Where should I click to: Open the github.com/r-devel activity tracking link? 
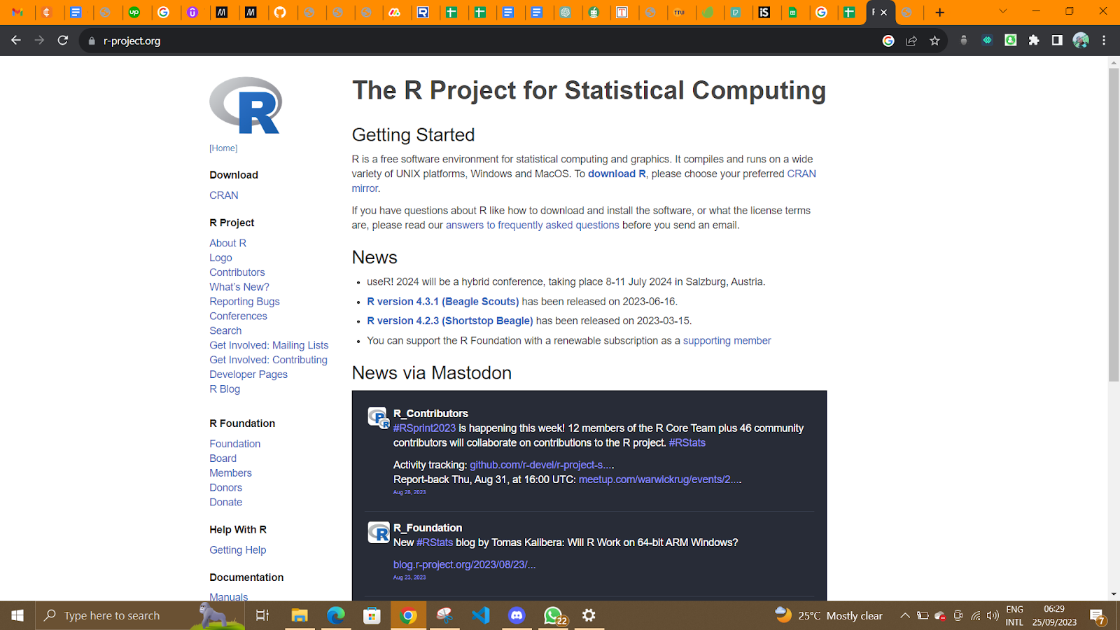click(542, 465)
